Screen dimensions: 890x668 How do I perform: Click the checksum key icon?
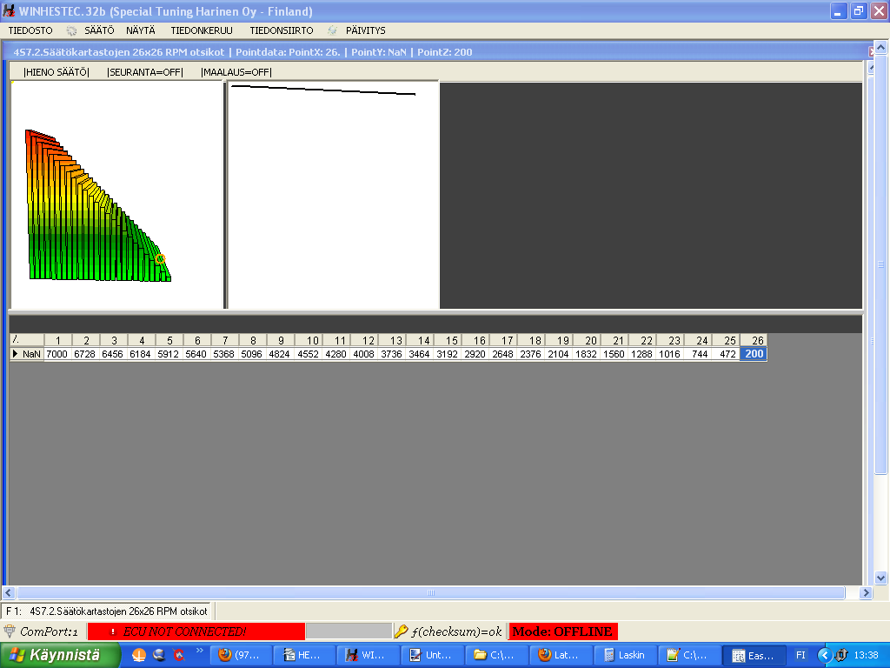click(402, 631)
